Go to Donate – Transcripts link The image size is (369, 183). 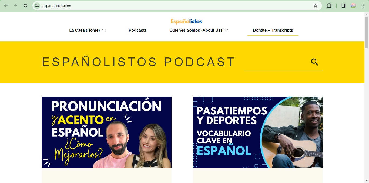(x=273, y=30)
